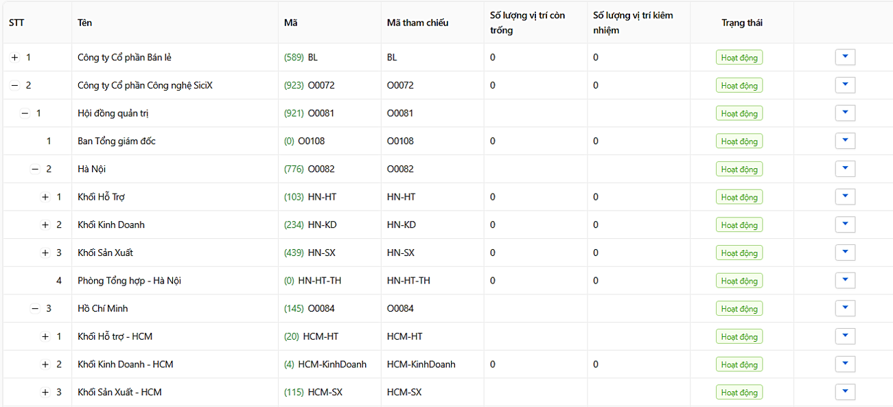
Task: Click the Tên column header
Action: pyautogui.click(x=85, y=23)
